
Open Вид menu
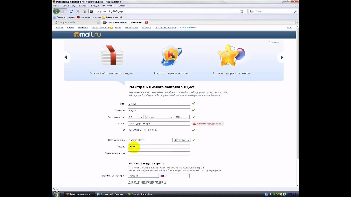[73, 5]
